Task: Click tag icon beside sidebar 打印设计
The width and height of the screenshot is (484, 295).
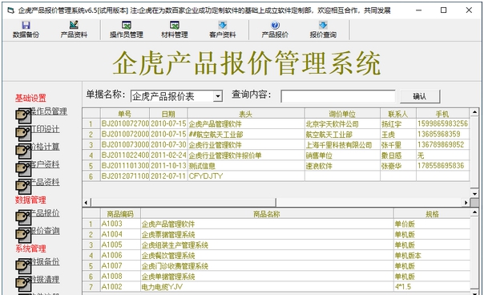Action: click(23, 133)
